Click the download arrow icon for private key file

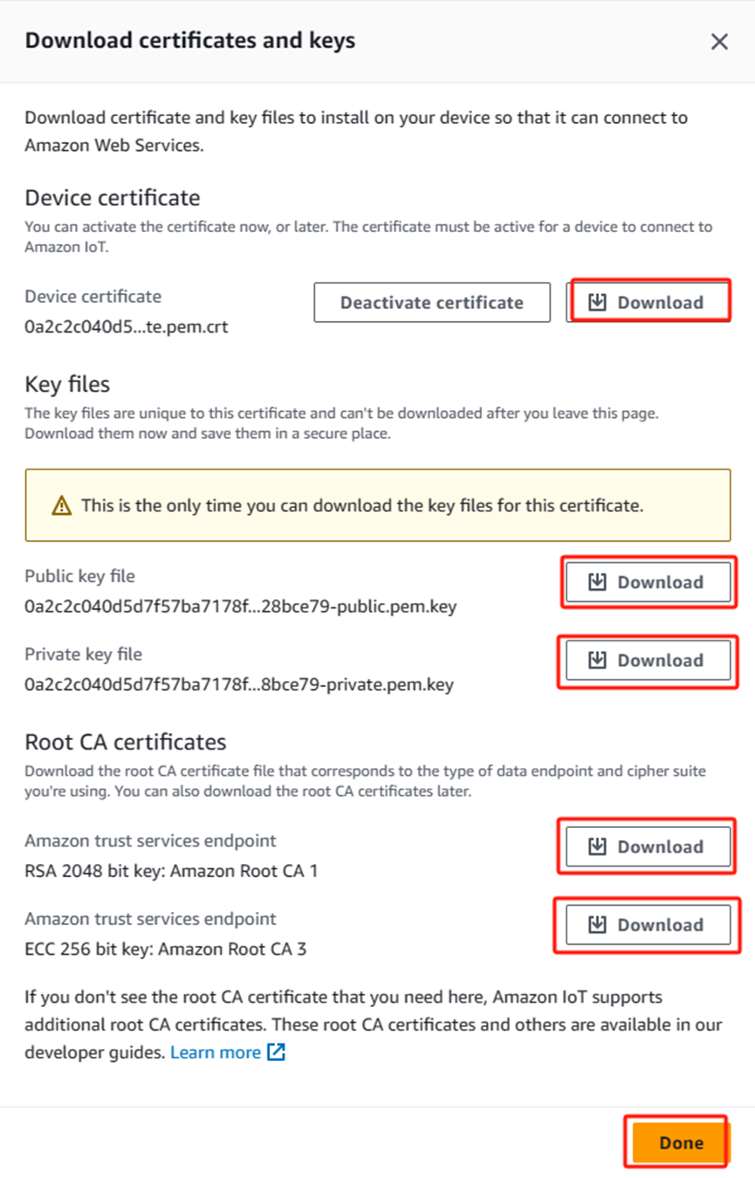[597, 661]
